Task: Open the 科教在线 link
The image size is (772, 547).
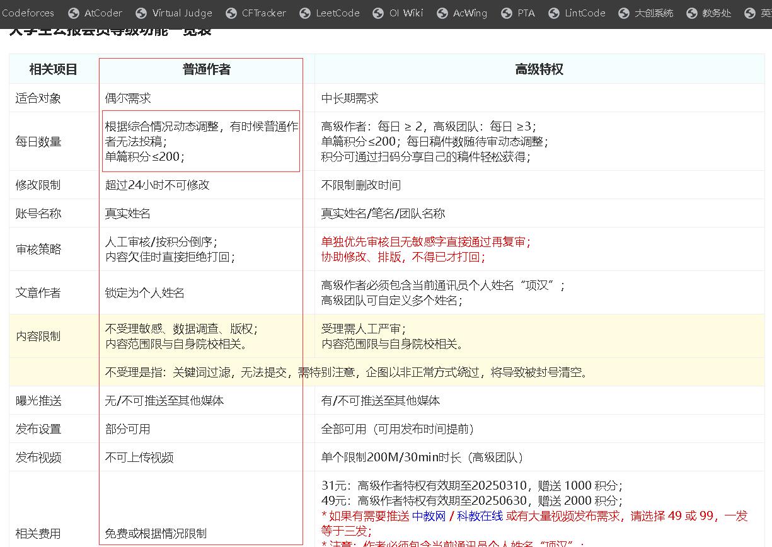Action: [480, 516]
